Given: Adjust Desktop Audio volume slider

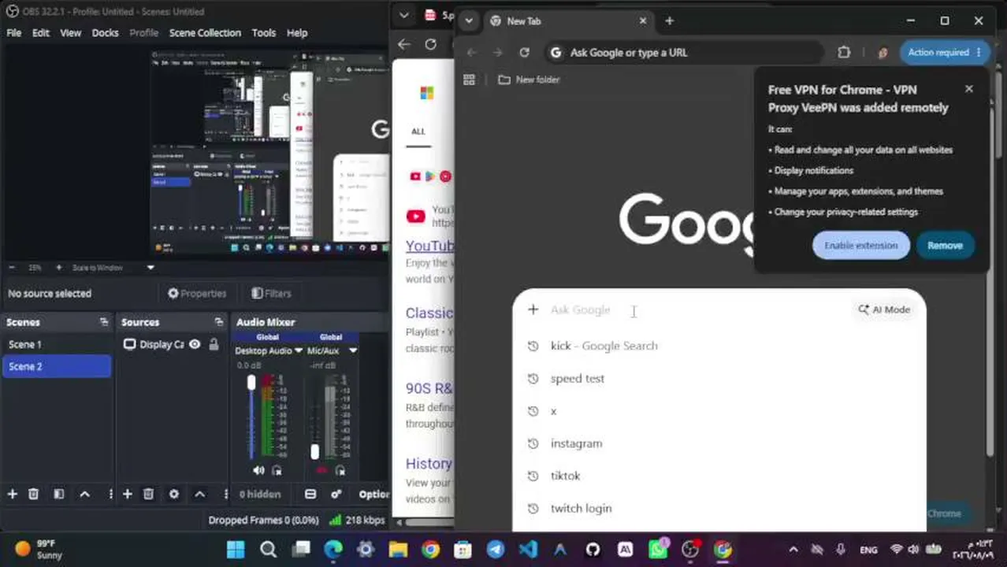Looking at the screenshot, I should click(251, 382).
